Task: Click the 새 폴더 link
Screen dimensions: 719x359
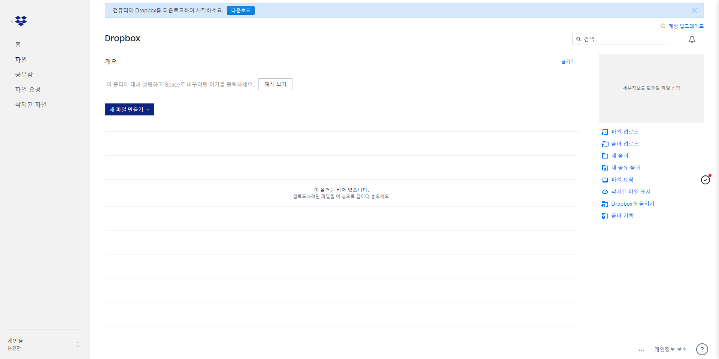Action: (620, 156)
